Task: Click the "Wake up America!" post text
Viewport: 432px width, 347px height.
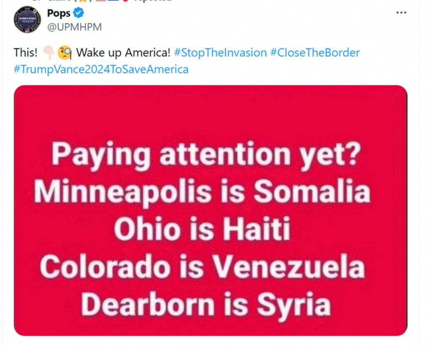Action: (x=123, y=53)
